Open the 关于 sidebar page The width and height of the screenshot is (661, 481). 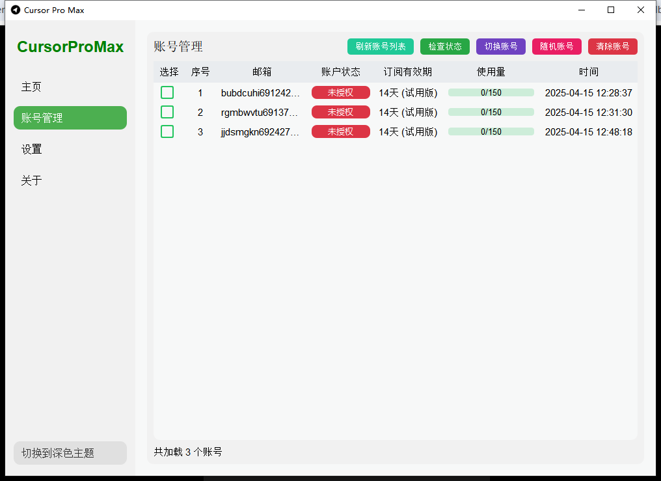70,180
